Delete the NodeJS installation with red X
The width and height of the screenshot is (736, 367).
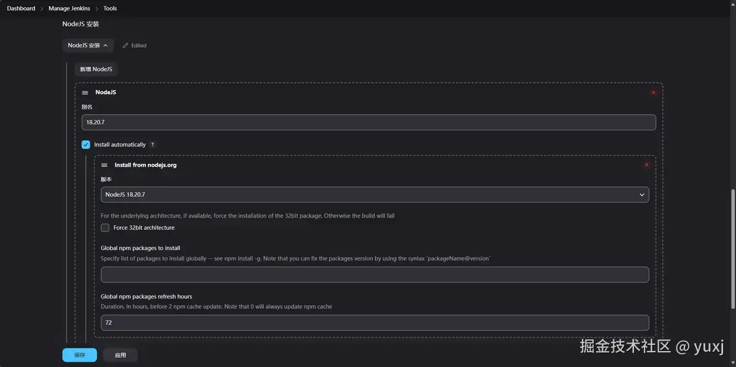point(653,93)
